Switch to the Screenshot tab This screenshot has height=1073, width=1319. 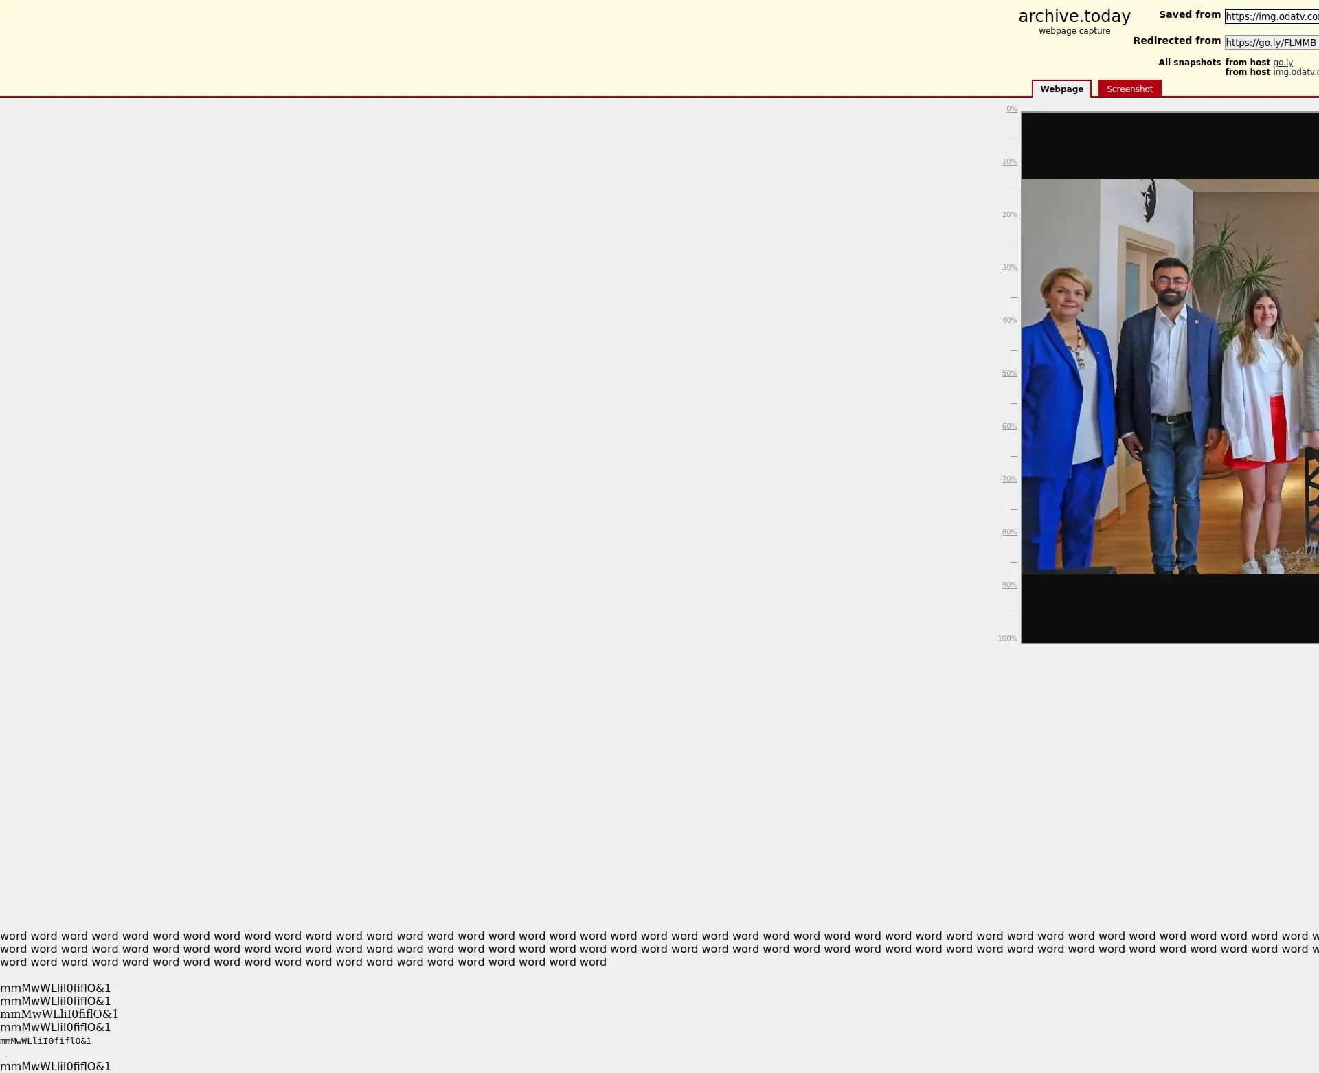tap(1129, 89)
